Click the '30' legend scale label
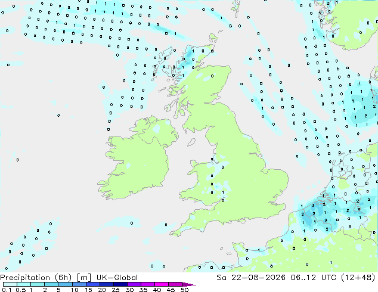Image resolution: width=378 pixels, height=292 pixels. pos(129,290)
